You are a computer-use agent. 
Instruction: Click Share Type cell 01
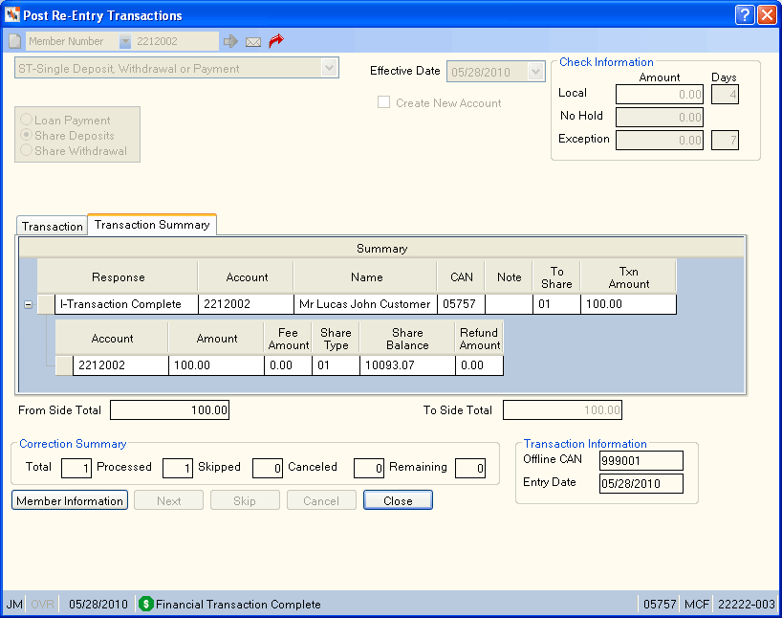pyautogui.click(x=336, y=364)
